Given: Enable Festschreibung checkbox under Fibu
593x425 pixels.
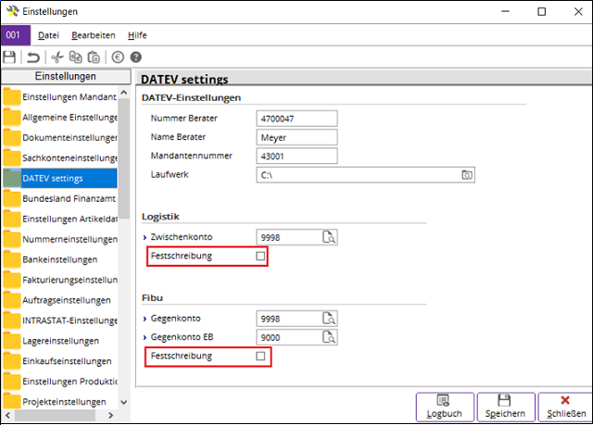Looking at the screenshot, I should [260, 356].
